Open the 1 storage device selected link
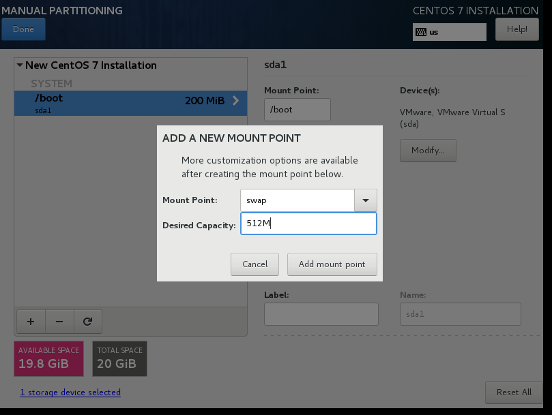Image resolution: width=552 pixels, height=415 pixels. (70, 393)
